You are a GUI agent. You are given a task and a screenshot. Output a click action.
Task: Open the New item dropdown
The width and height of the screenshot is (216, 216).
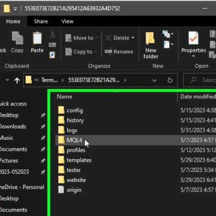(168, 34)
